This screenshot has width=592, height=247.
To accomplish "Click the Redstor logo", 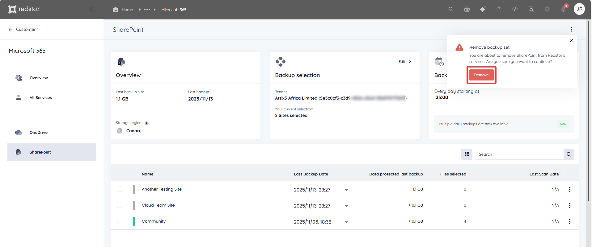I will (x=24, y=9).
